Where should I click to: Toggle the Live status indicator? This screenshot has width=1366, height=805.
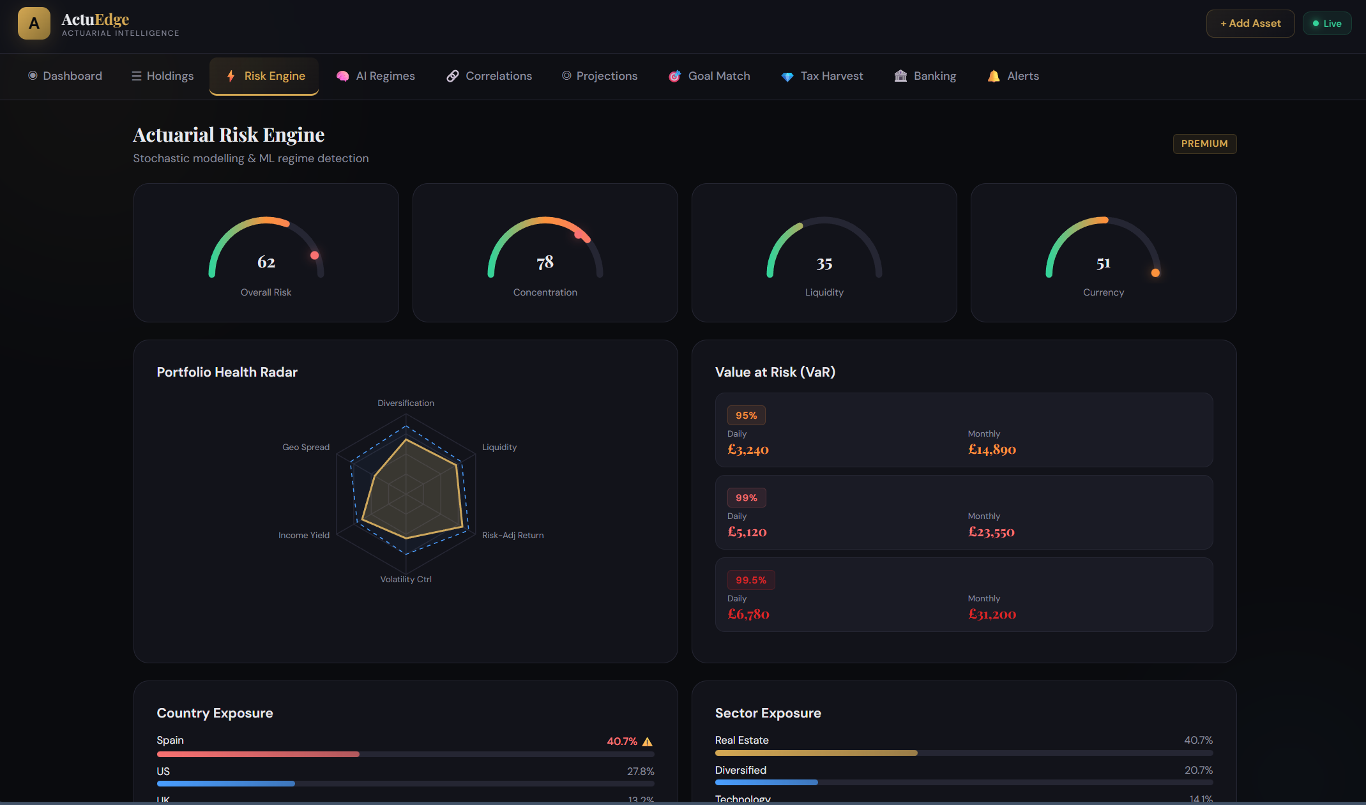point(1326,24)
